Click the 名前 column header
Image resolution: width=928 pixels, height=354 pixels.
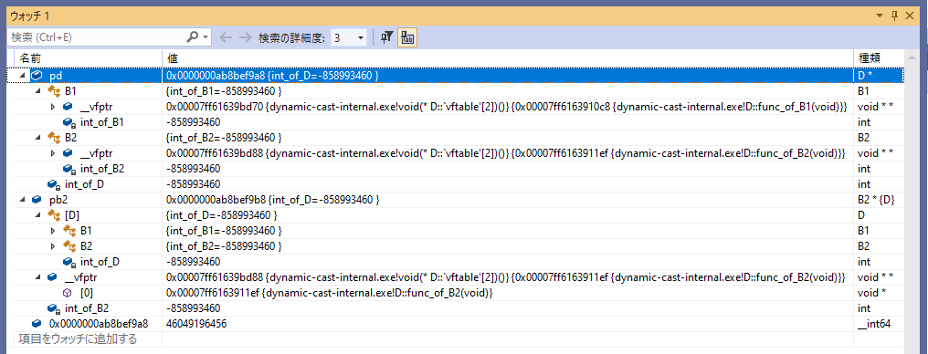point(88,58)
